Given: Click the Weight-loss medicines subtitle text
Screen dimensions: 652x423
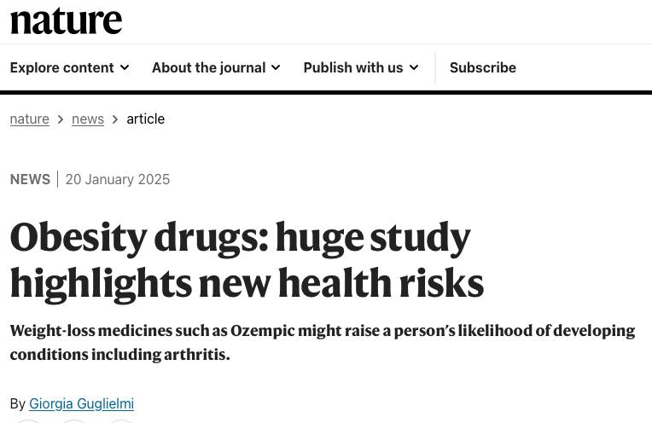Looking at the screenshot, I should tap(322, 341).
